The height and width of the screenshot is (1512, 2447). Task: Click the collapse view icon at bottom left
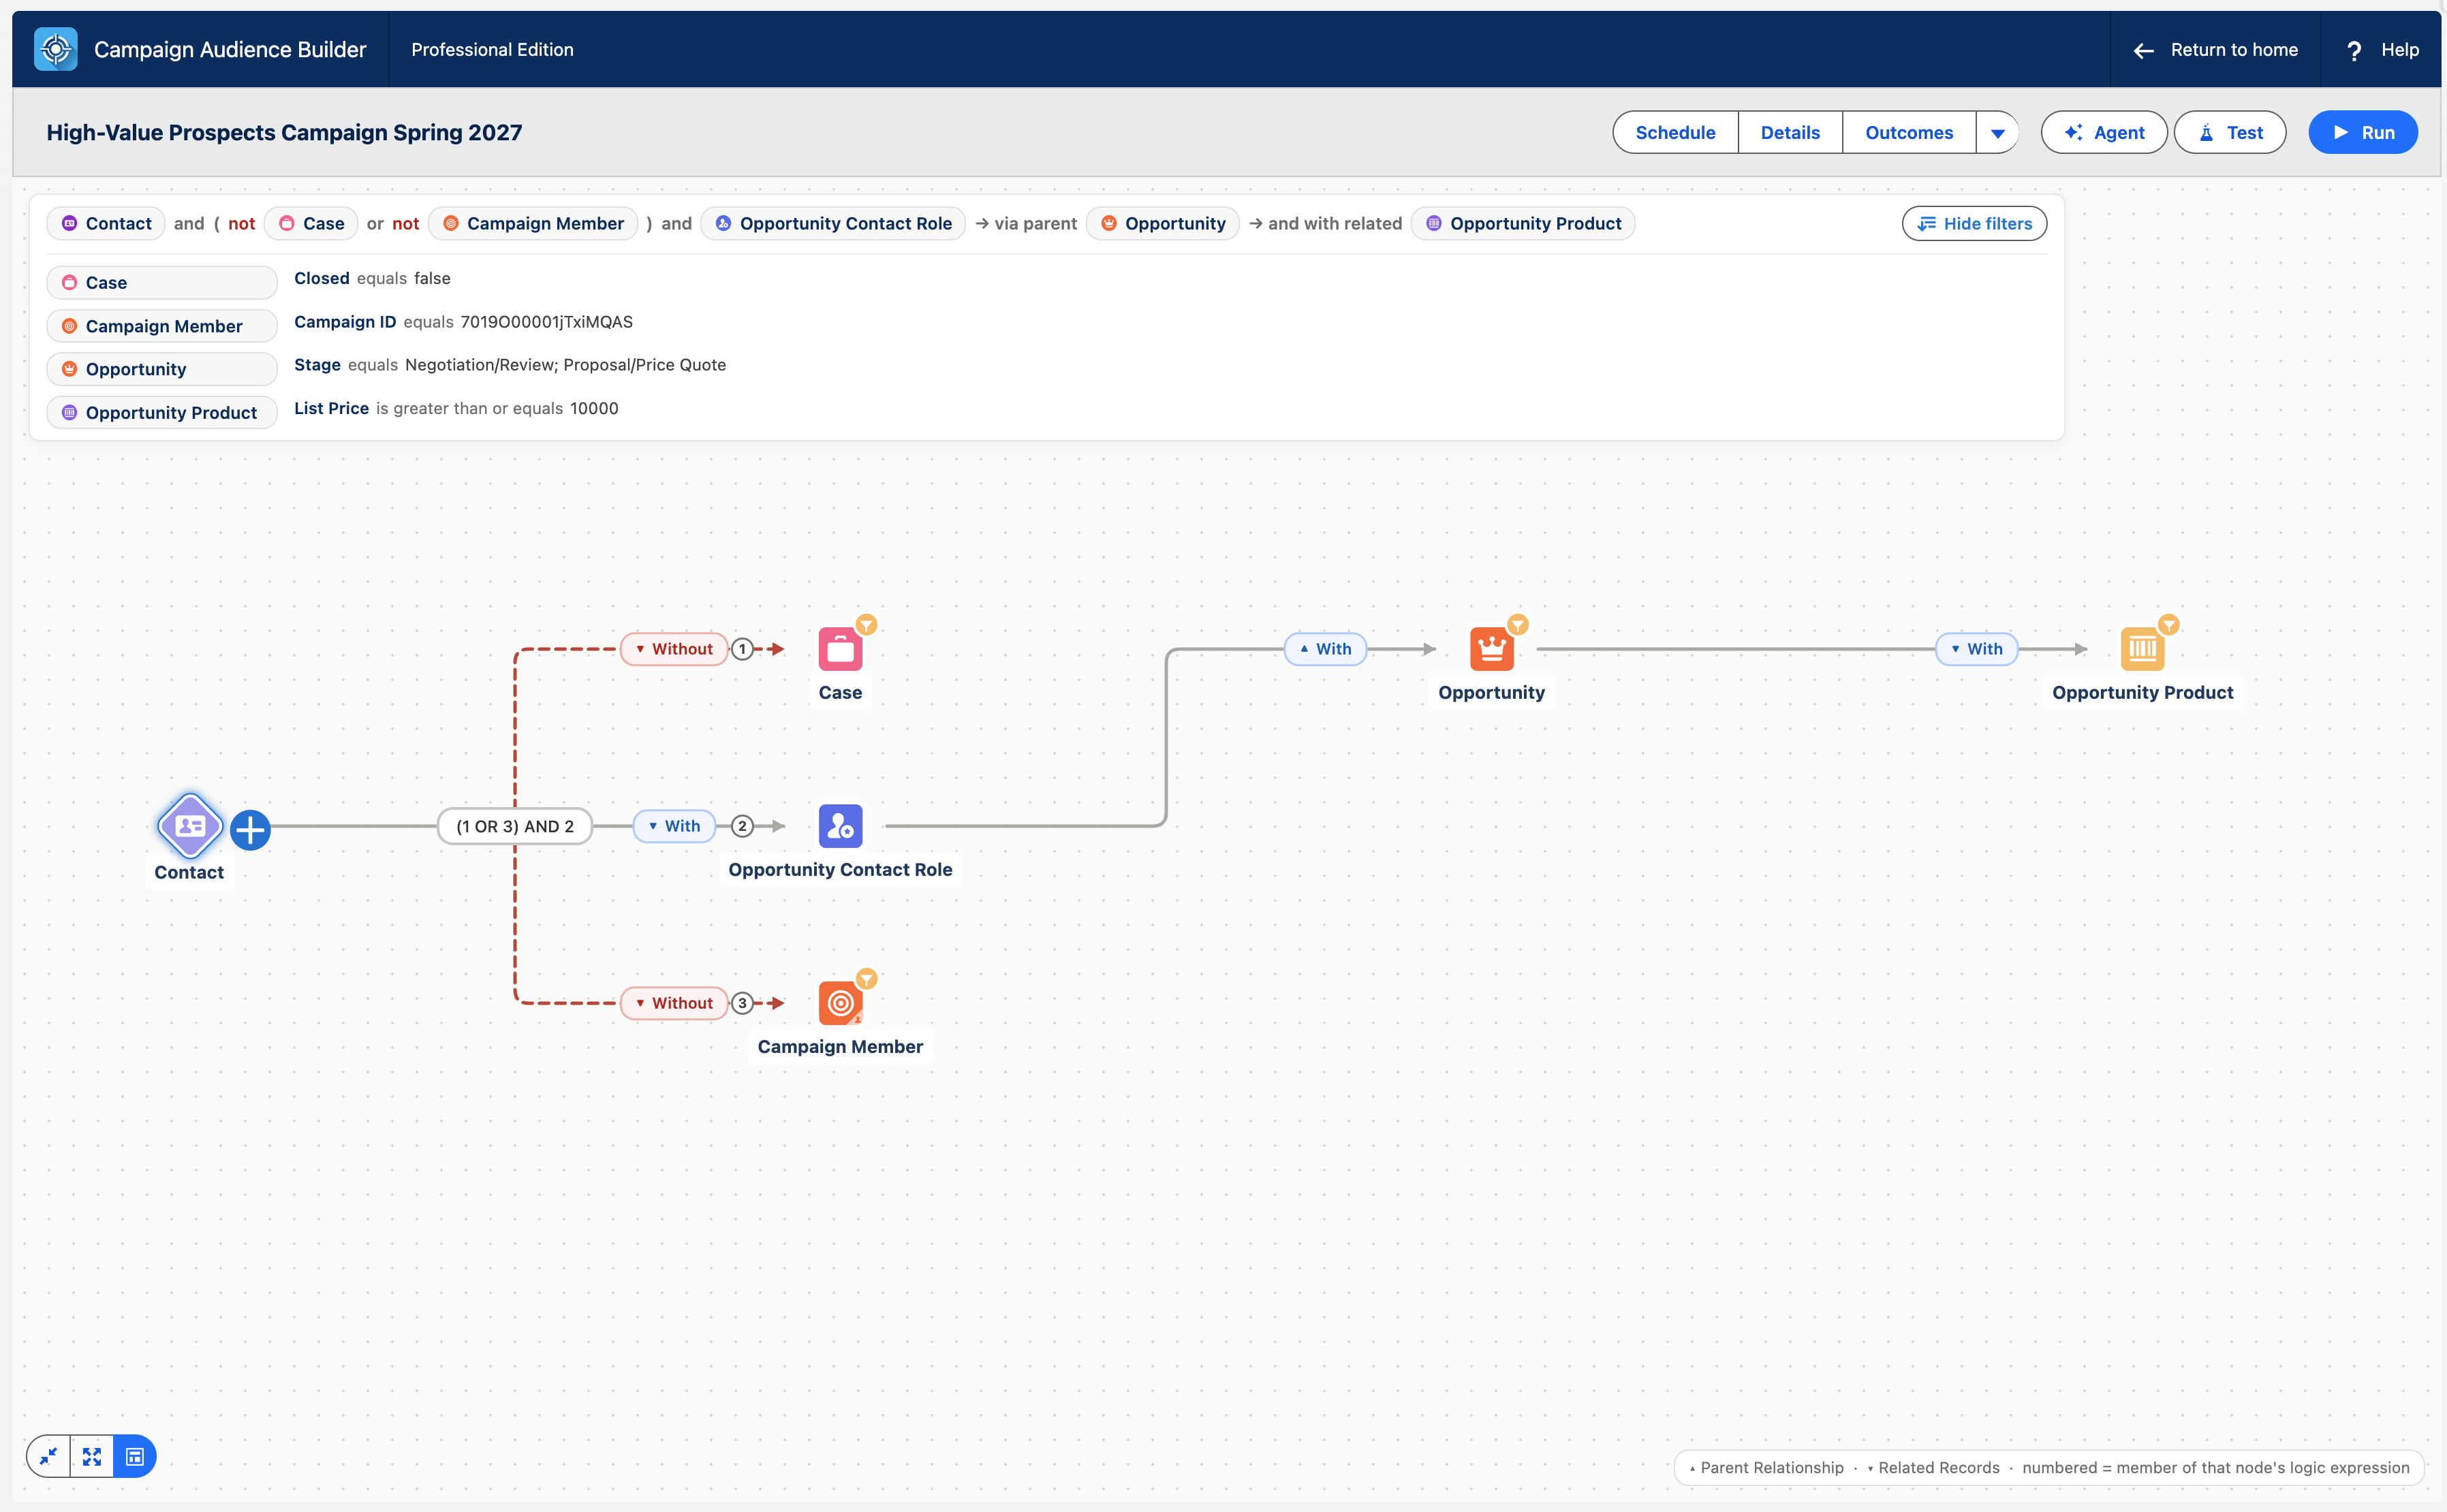(x=48, y=1456)
